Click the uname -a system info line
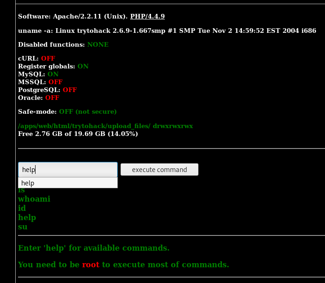The height and width of the screenshot is (283, 325). click(167, 31)
